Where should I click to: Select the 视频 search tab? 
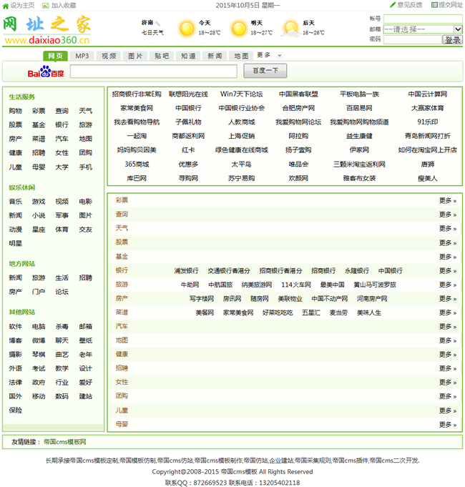click(109, 56)
